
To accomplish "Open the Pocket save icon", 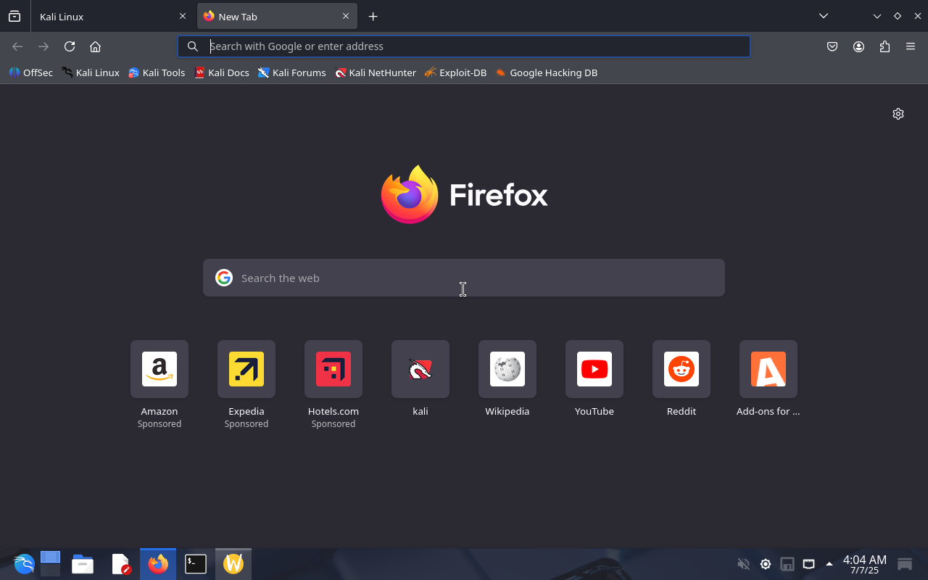I will 832,46.
